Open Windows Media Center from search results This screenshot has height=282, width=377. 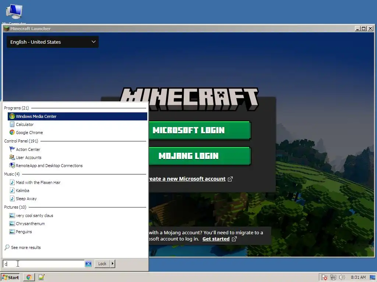(77, 116)
